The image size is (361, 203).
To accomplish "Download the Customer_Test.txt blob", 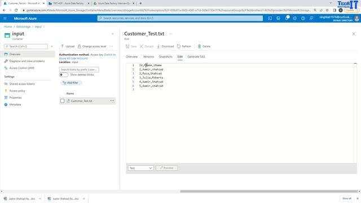I will coord(165,46).
